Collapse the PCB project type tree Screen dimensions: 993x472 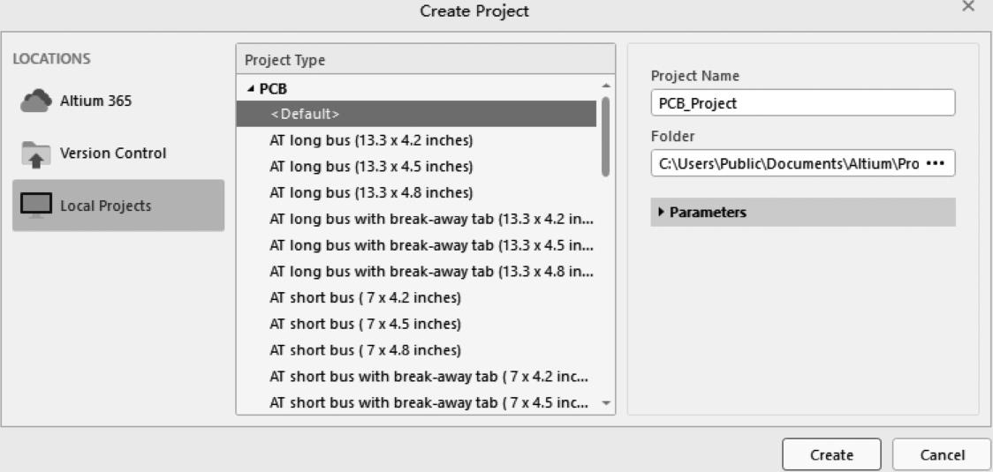click(x=250, y=89)
